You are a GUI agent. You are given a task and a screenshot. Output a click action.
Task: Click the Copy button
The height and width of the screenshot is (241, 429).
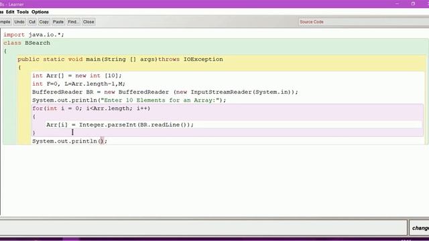[x=44, y=22]
